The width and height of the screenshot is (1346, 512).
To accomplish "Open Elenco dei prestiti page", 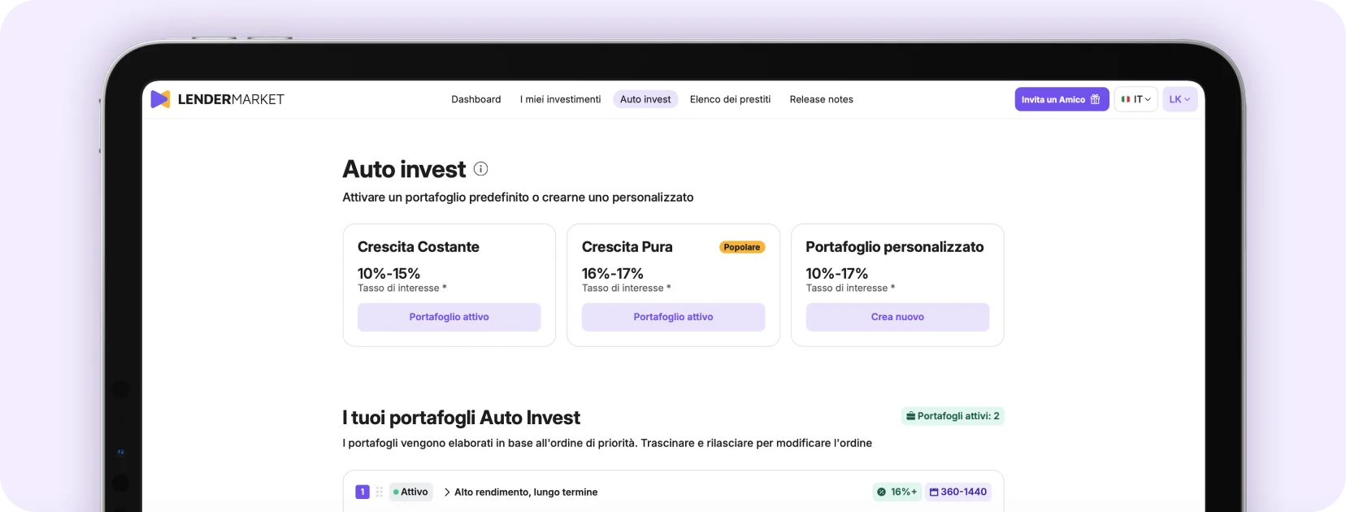I will click(730, 99).
